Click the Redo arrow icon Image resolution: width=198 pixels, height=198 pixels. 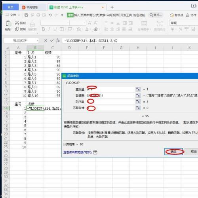pos(56,15)
